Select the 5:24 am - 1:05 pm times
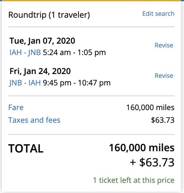Viewport: 184px width, 193px height. [x=74, y=53]
